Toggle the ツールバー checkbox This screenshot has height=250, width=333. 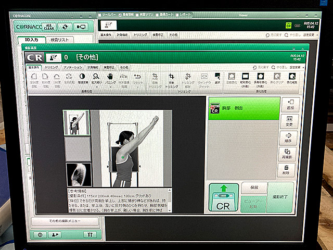(99, 15)
